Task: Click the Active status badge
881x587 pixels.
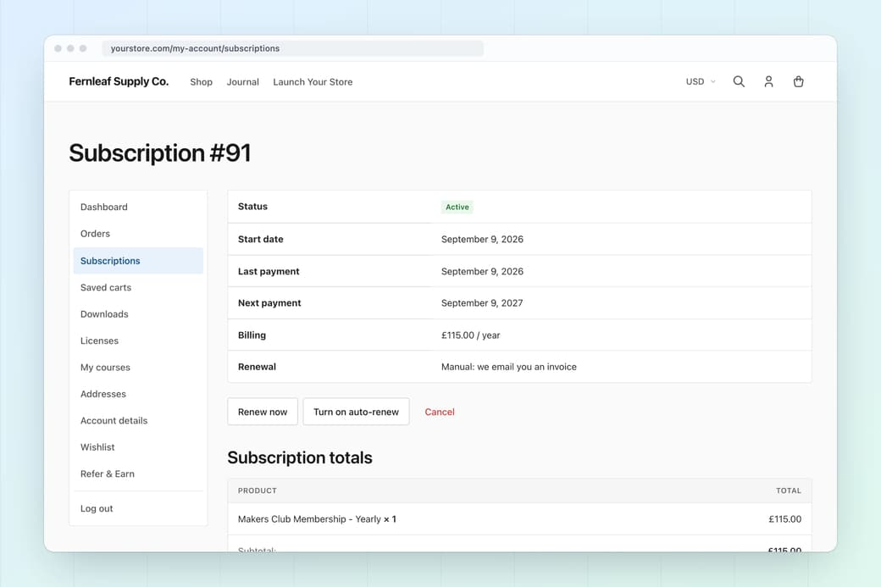Action: (457, 207)
